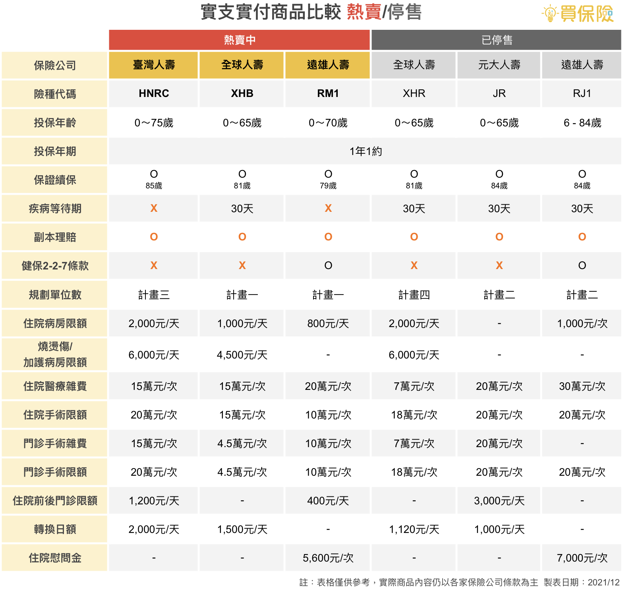Screen dimensions: 623x589
Task: Click 7萬元/次 in 住院醫療雜費 row
Action: 414,386
